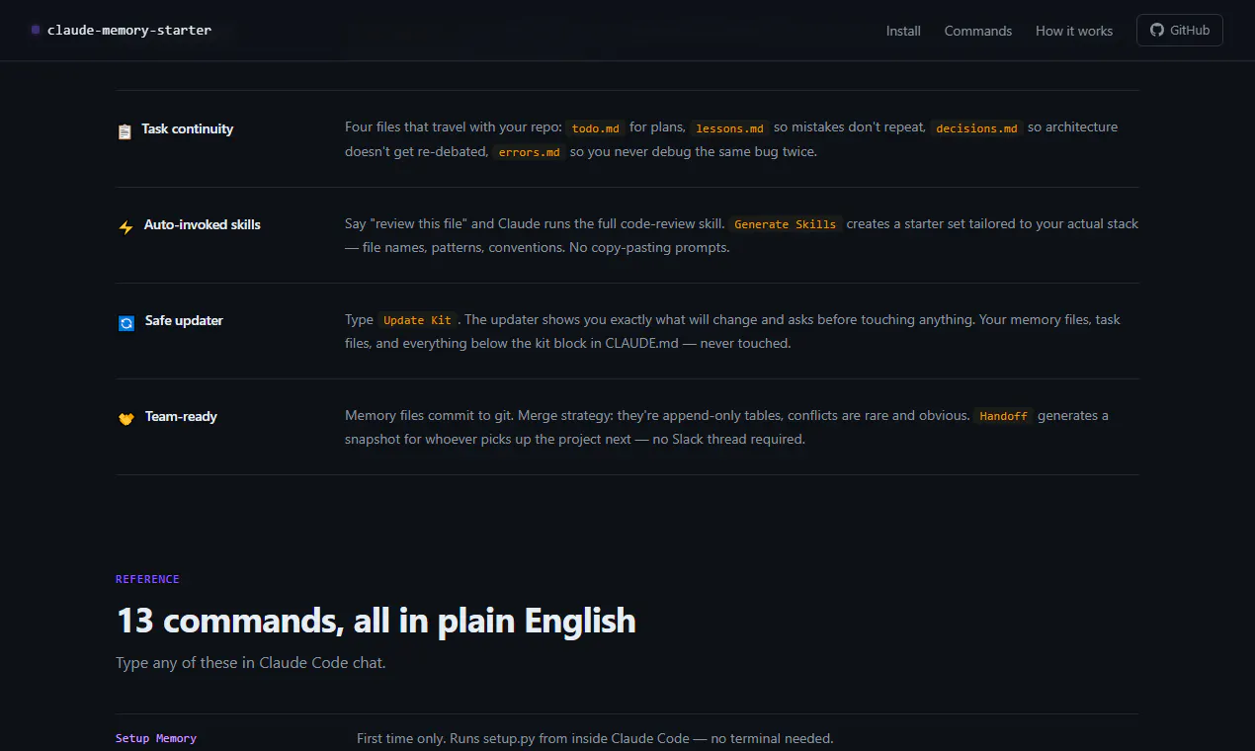Click the Type any of these subtitle

(x=251, y=663)
